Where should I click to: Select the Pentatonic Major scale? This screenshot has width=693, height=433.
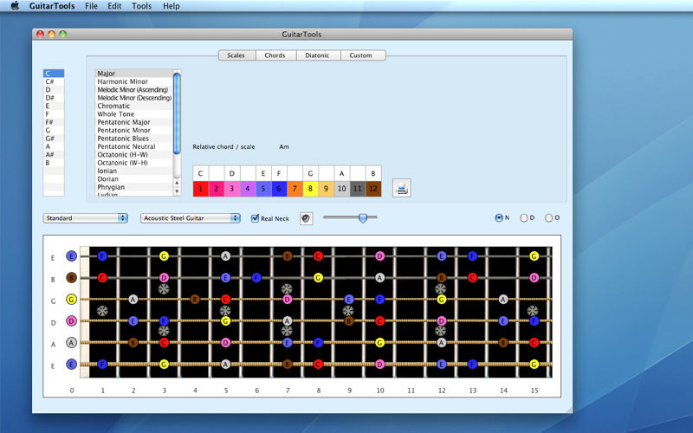[134, 122]
